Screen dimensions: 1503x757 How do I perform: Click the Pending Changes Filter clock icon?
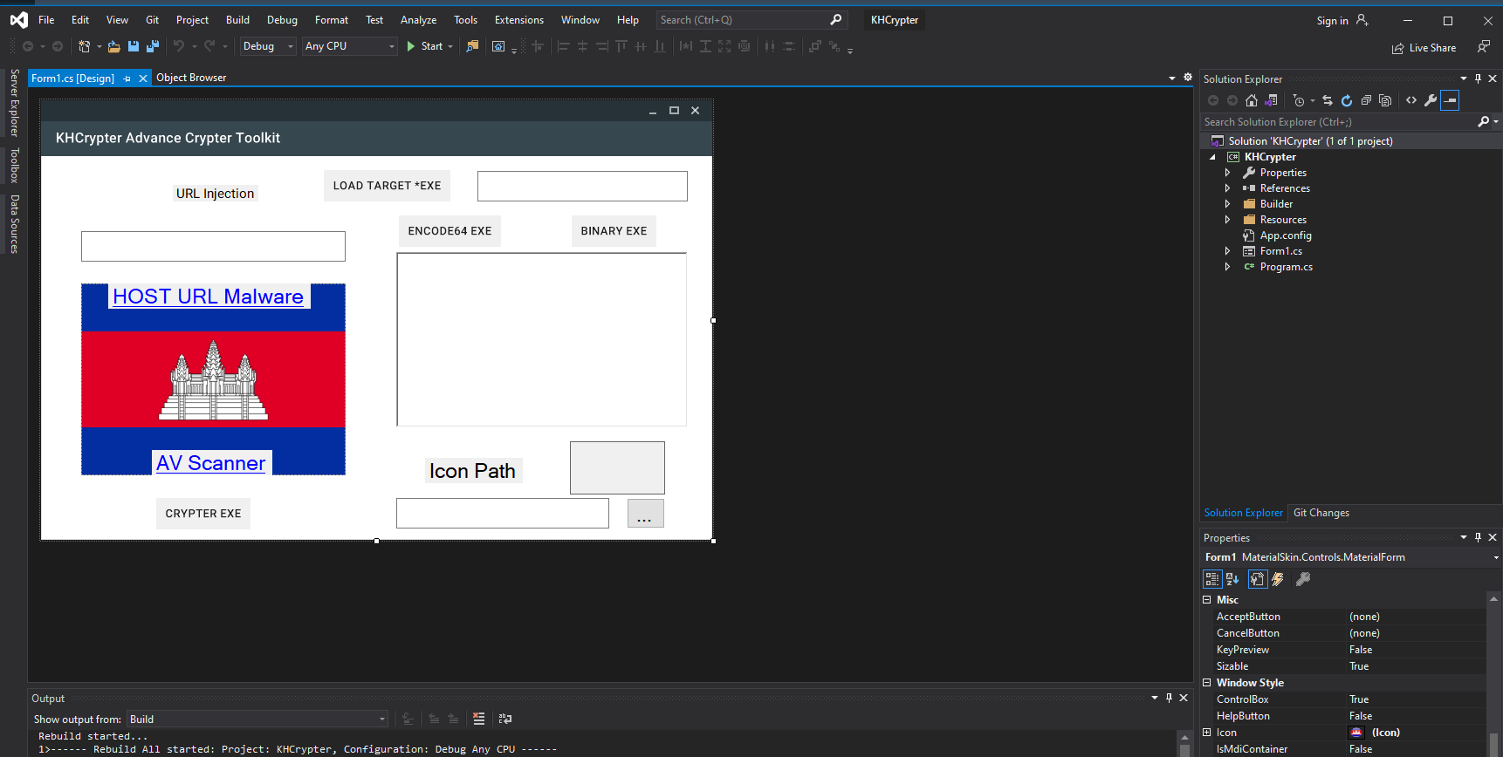(1299, 100)
